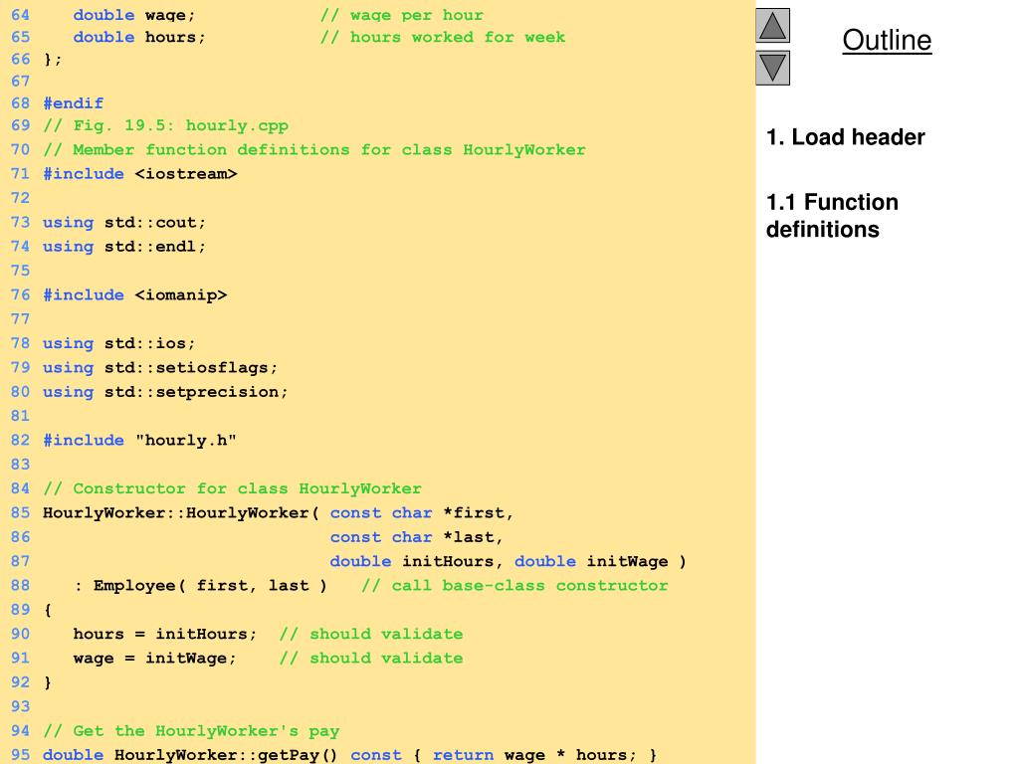1019x764 pixels.
Task: Click line number 85
Action: tap(20, 512)
